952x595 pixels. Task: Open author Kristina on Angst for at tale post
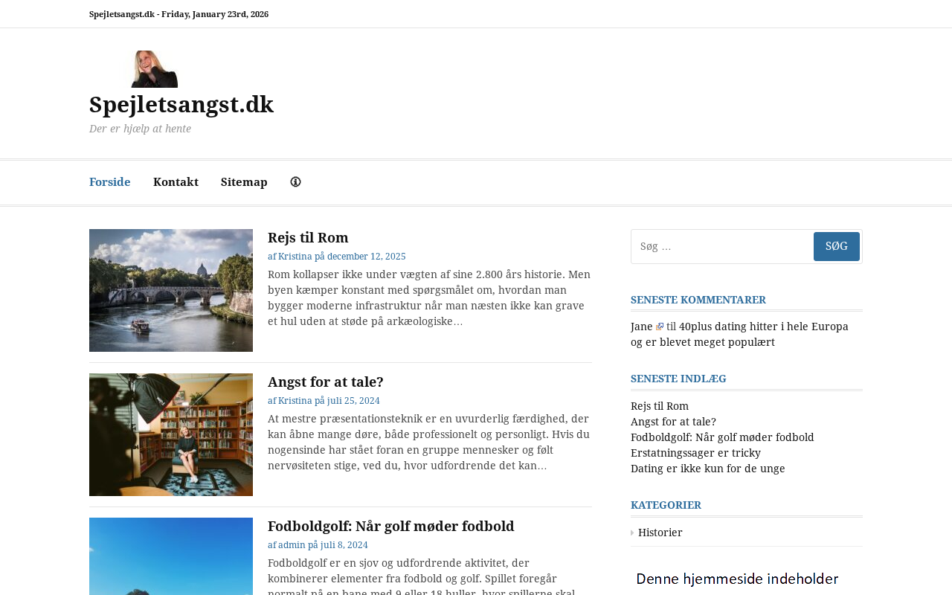[x=295, y=401]
